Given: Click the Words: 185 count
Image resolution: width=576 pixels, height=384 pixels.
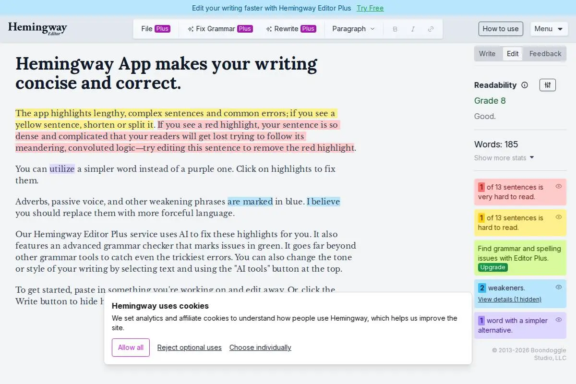Looking at the screenshot, I should (x=496, y=144).
